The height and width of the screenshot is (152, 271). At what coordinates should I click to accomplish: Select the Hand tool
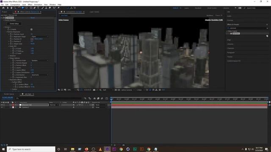pos(11,8)
